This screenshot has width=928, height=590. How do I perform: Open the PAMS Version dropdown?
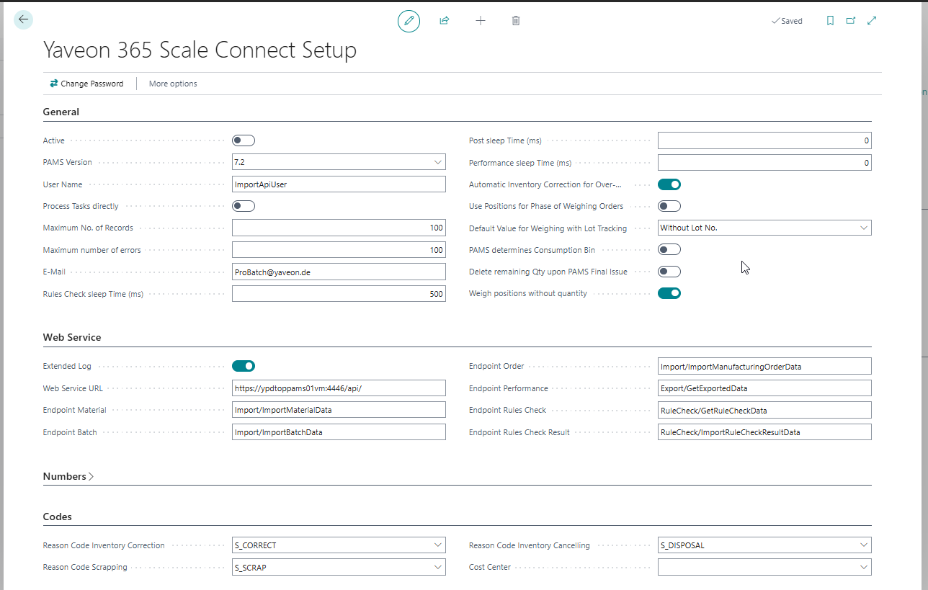[438, 162]
